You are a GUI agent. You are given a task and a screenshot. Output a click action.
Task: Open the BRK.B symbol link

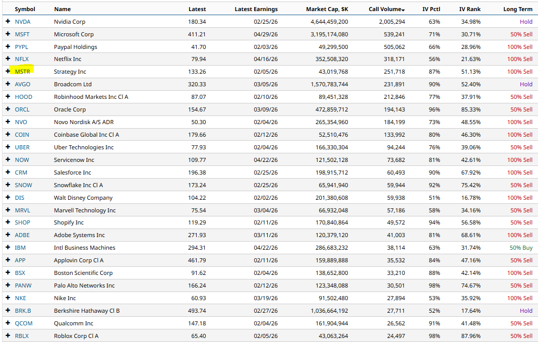click(x=23, y=311)
